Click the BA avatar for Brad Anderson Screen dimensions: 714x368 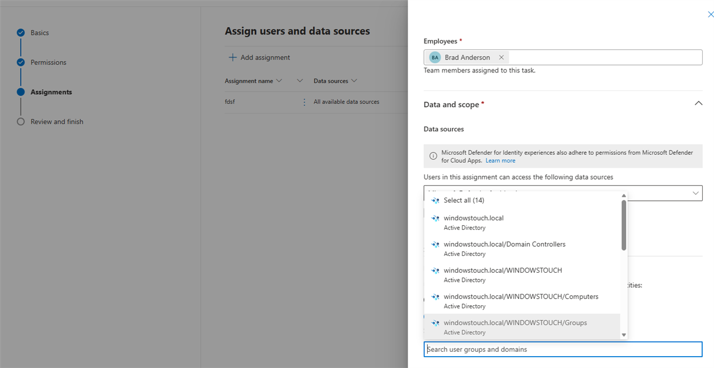pyautogui.click(x=435, y=57)
